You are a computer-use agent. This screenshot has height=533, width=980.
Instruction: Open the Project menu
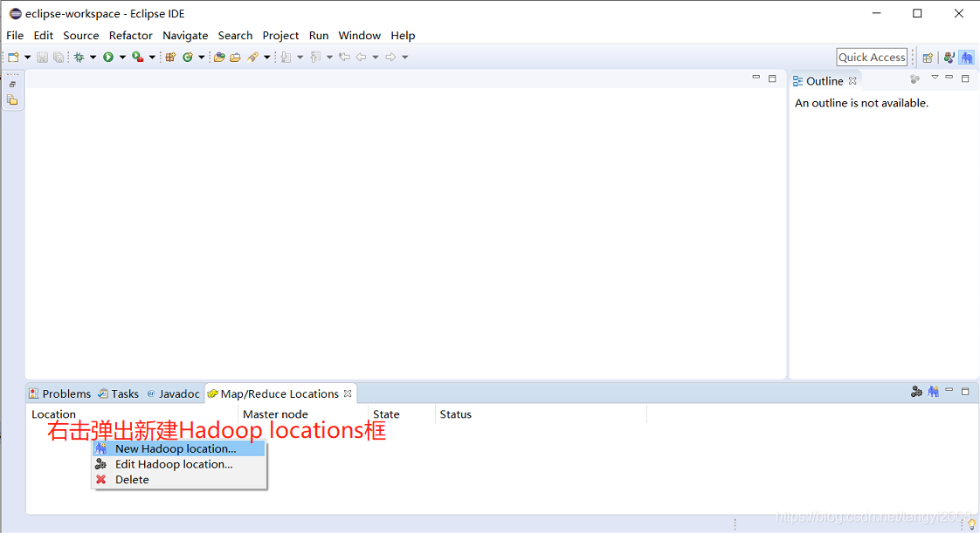tap(280, 36)
